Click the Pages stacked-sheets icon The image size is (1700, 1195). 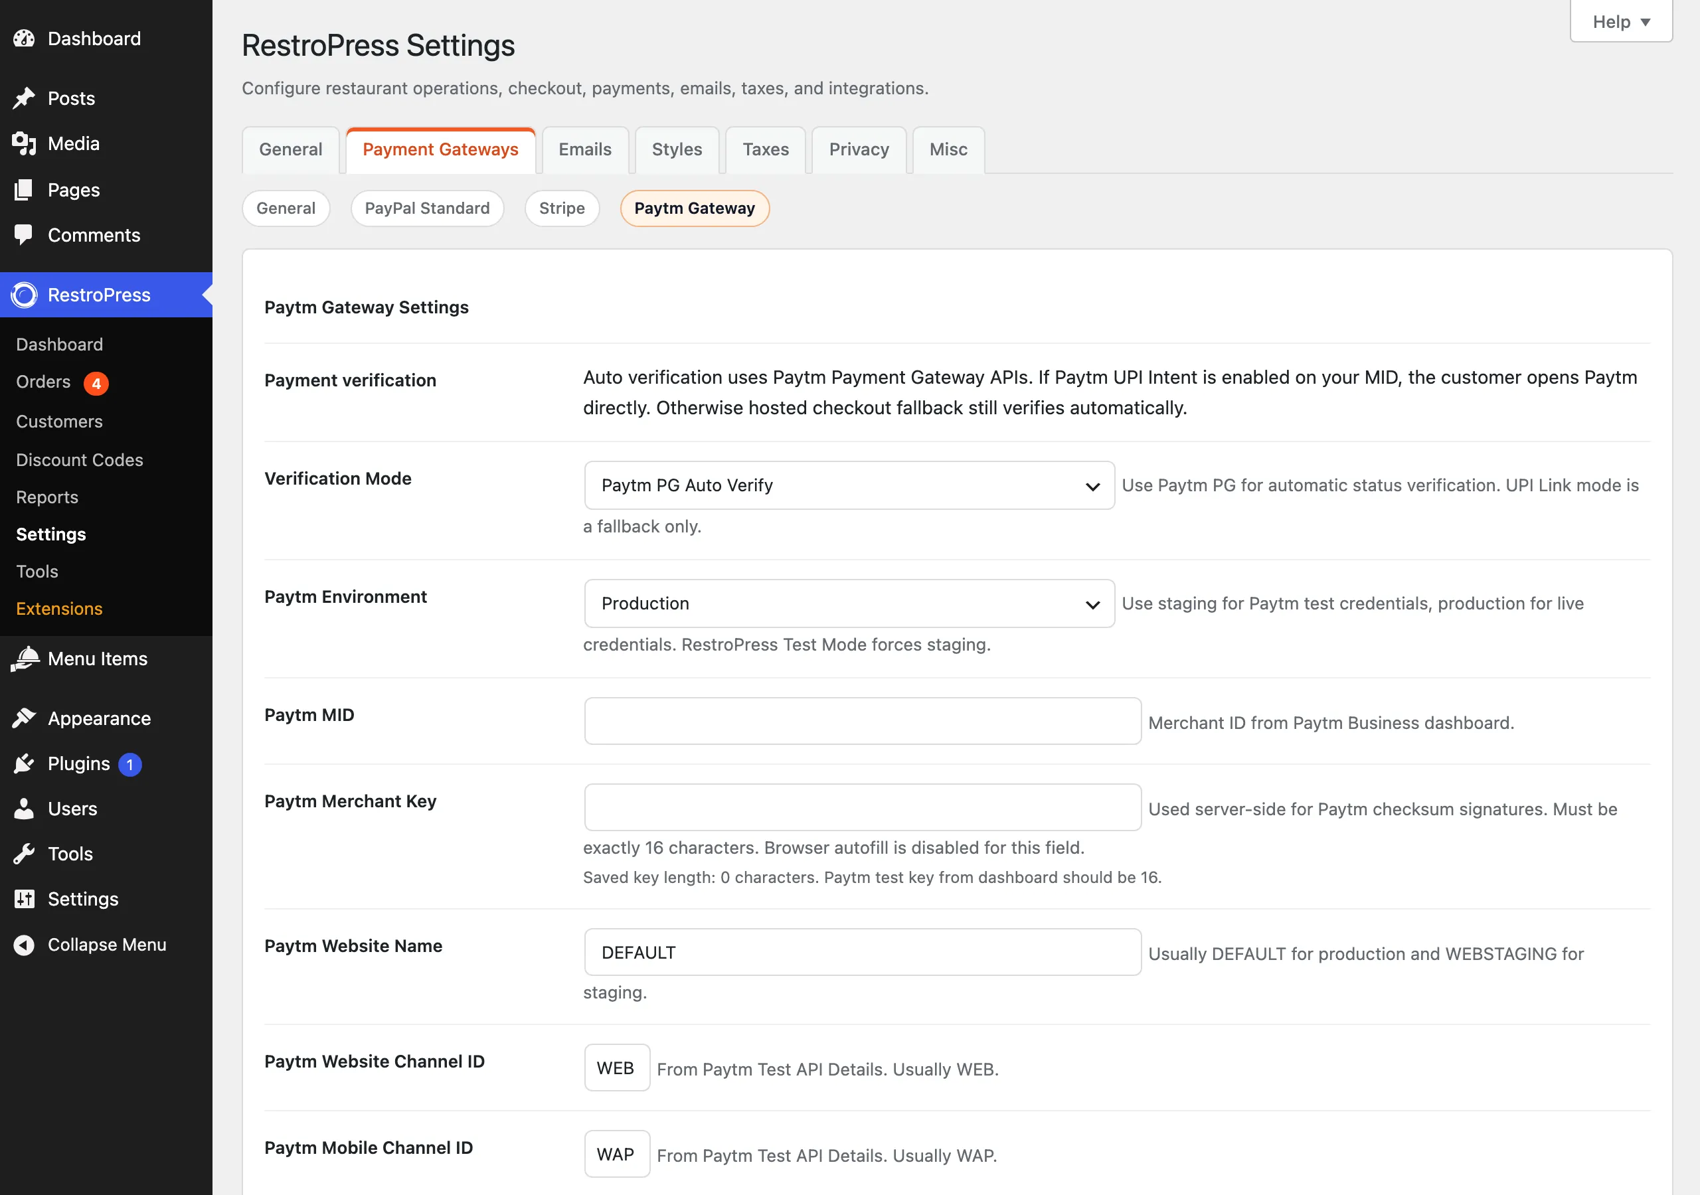coord(24,190)
